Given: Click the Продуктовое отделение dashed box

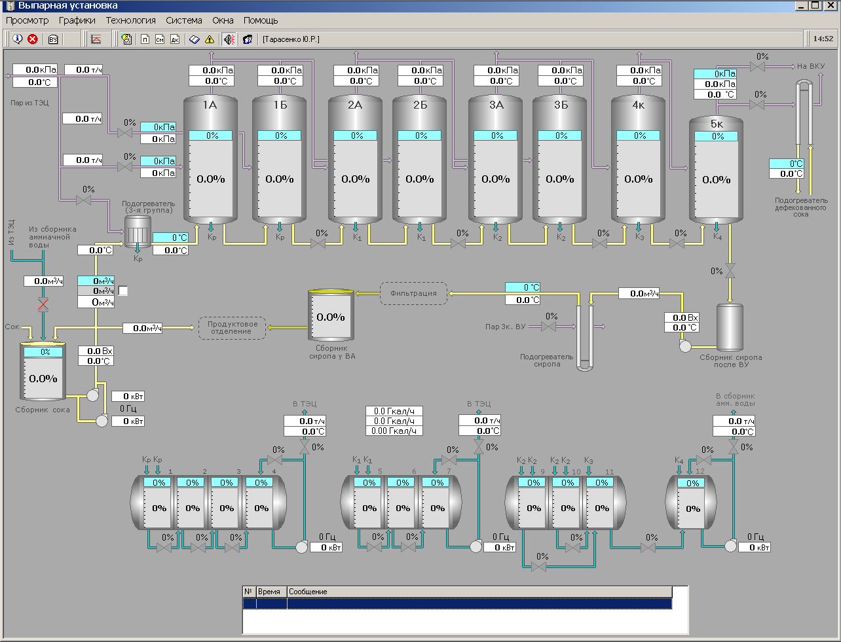Looking at the screenshot, I should coord(233,327).
